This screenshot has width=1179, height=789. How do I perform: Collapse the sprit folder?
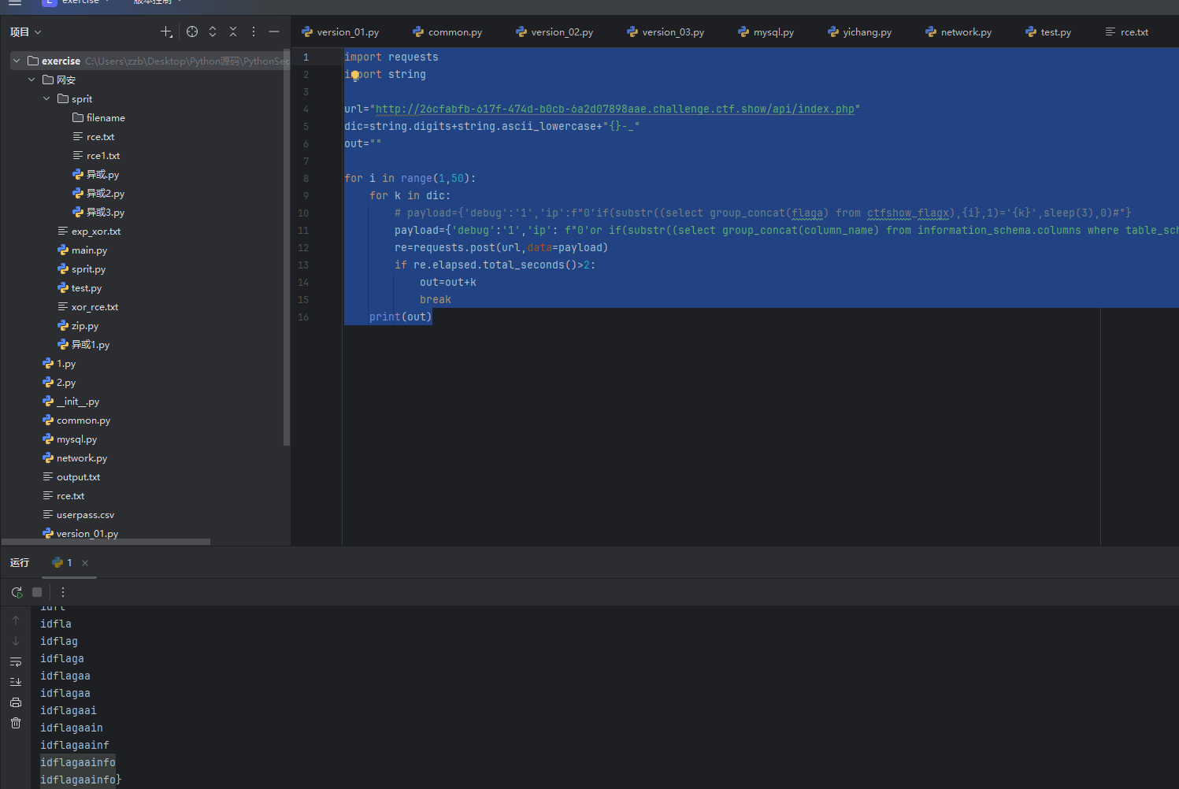click(x=46, y=98)
